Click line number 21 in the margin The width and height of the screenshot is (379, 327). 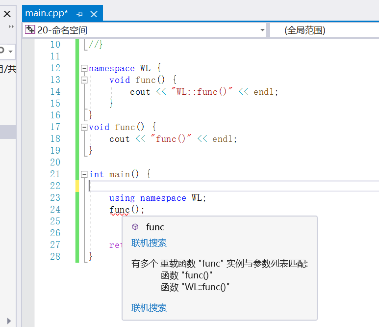tap(55, 174)
